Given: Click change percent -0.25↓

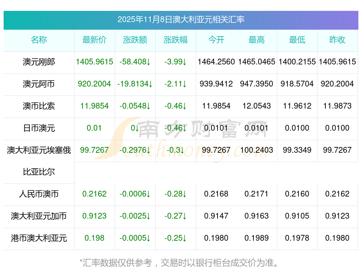Looking at the screenshot, I should [176, 238].
